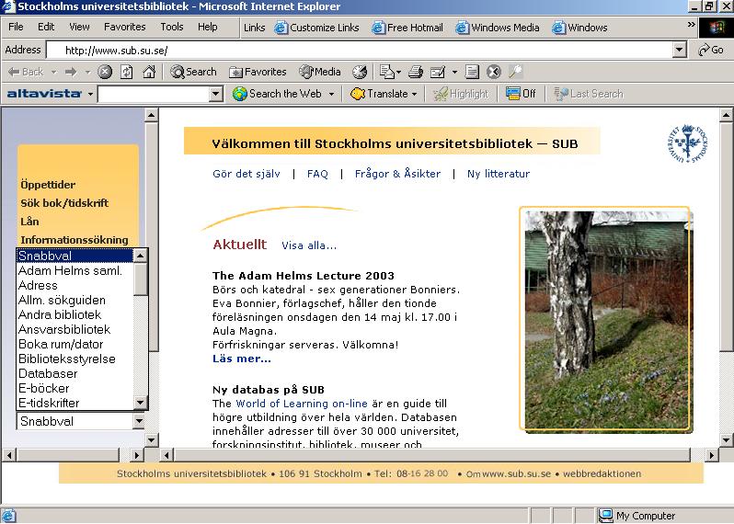Click the Highlight toolbar button

[x=461, y=94]
